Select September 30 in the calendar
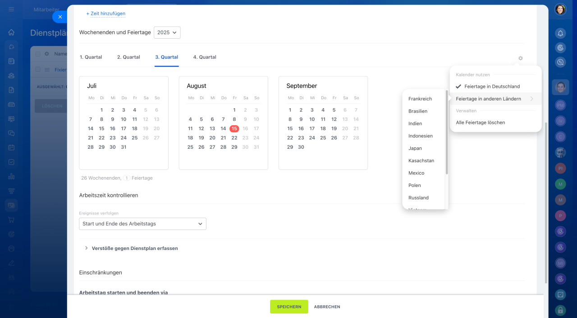The width and height of the screenshot is (577, 318). (301, 147)
